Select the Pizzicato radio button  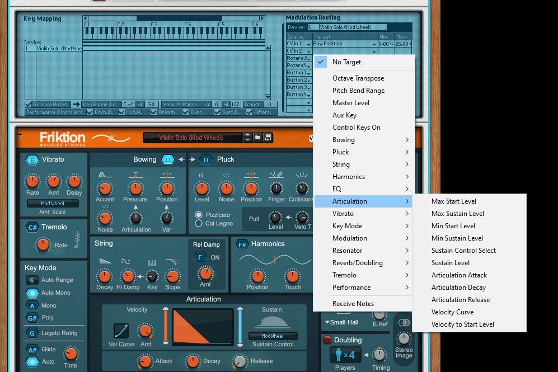(x=199, y=215)
